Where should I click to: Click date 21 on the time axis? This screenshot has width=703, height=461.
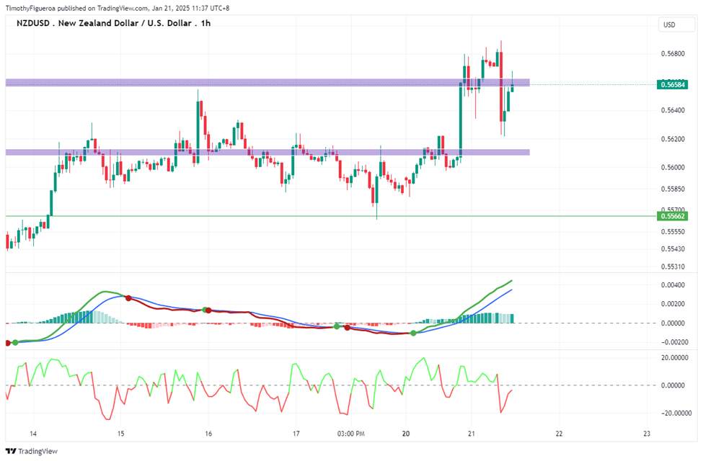coord(472,433)
